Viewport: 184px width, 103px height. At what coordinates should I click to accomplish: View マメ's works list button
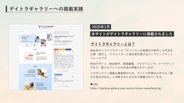tap(64, 86)
